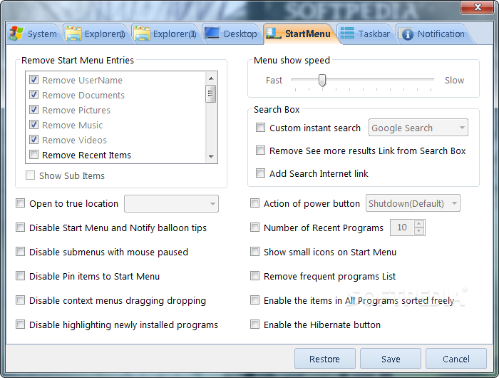Open the Explorer(I) tab

click(x=96, y=34)
